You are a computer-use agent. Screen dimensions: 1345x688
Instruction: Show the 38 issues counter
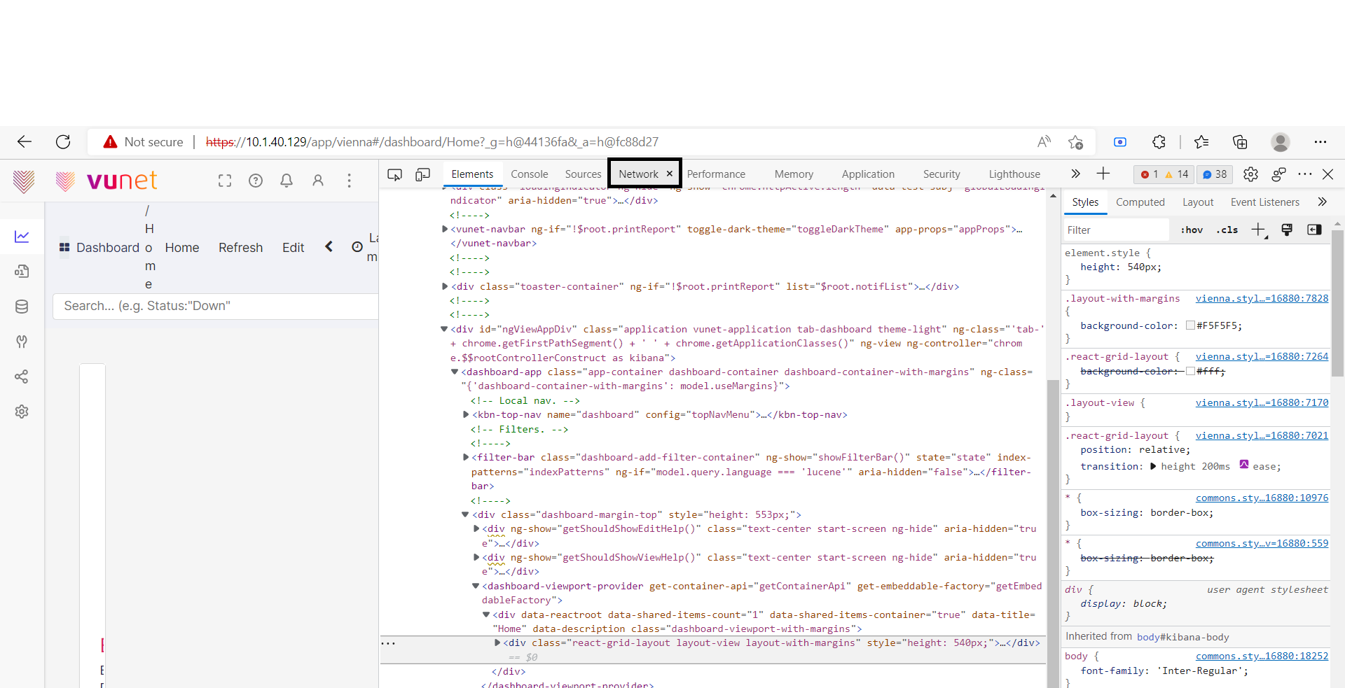point(1215,174)
